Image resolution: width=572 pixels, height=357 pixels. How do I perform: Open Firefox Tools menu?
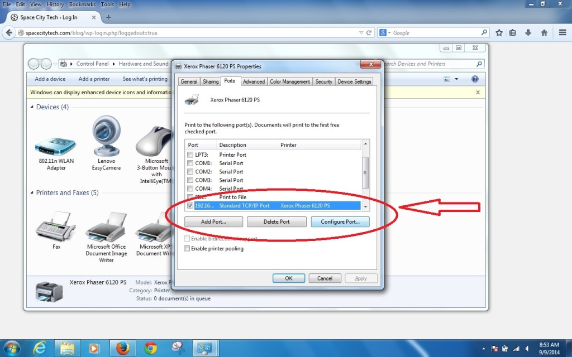107,4
